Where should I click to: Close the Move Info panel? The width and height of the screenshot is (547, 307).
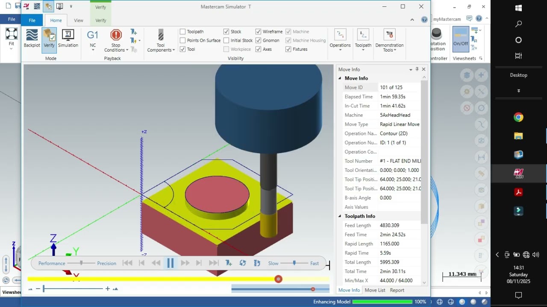pyautogui.click(x=423, y=70)
